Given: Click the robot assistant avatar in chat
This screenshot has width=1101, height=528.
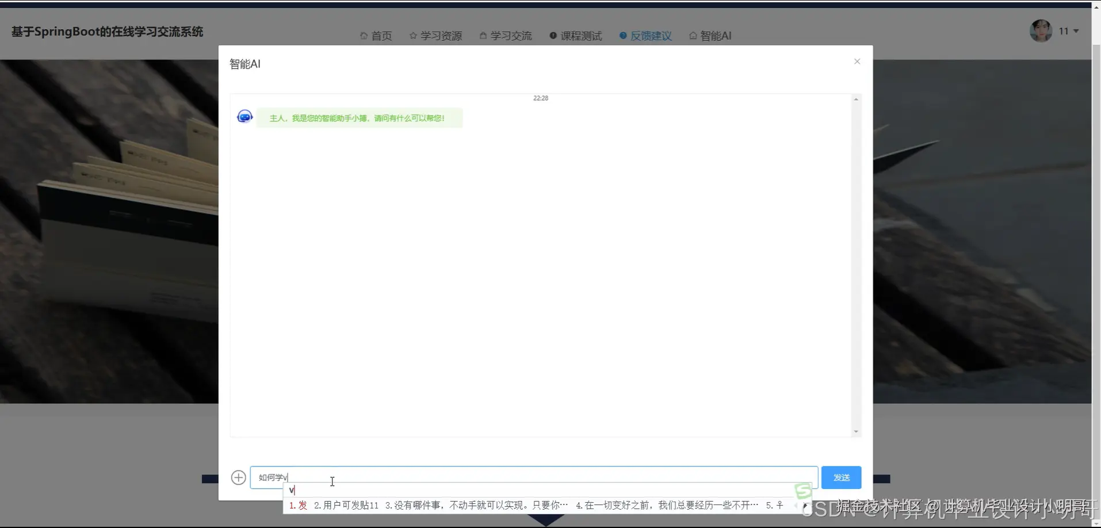Looking at the screenshot, I should click(x=244, y=116).
